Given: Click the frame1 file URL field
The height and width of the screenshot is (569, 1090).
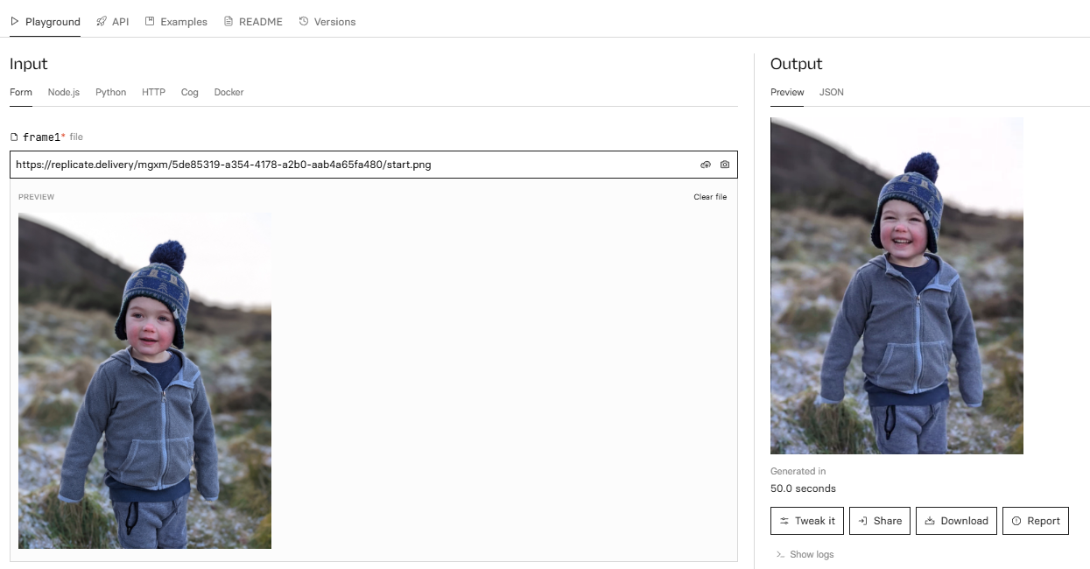Looking at the screenshot, I should point(350,165).
